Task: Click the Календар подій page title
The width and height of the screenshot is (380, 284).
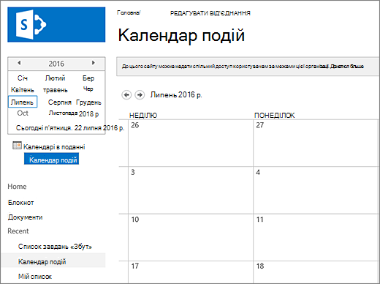Action: (x=181, y=35)
